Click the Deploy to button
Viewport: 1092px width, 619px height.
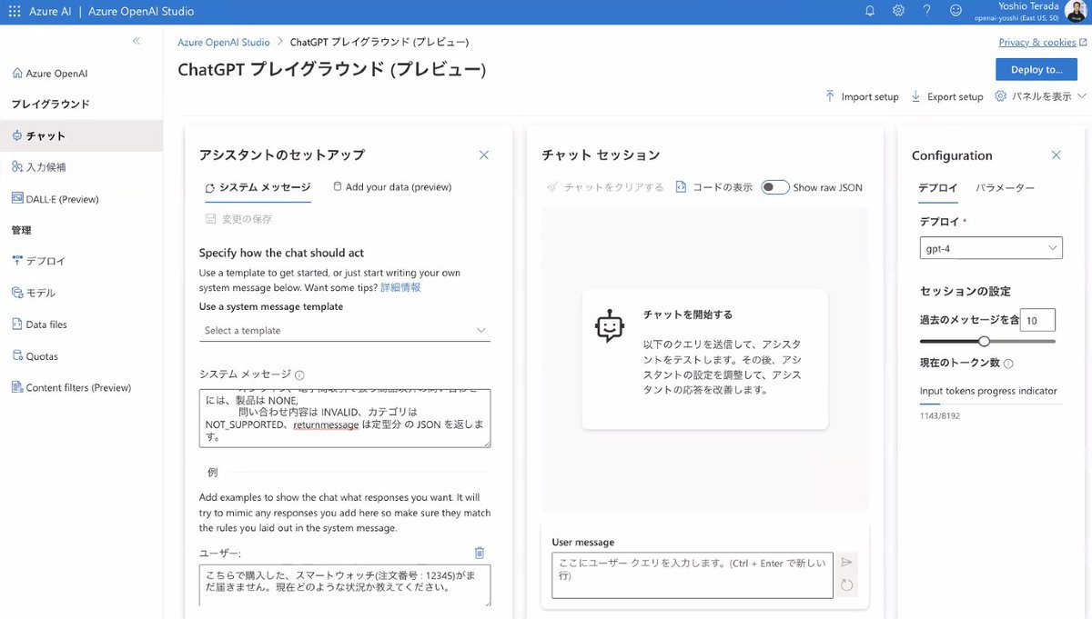click(x=1036, y=69)
